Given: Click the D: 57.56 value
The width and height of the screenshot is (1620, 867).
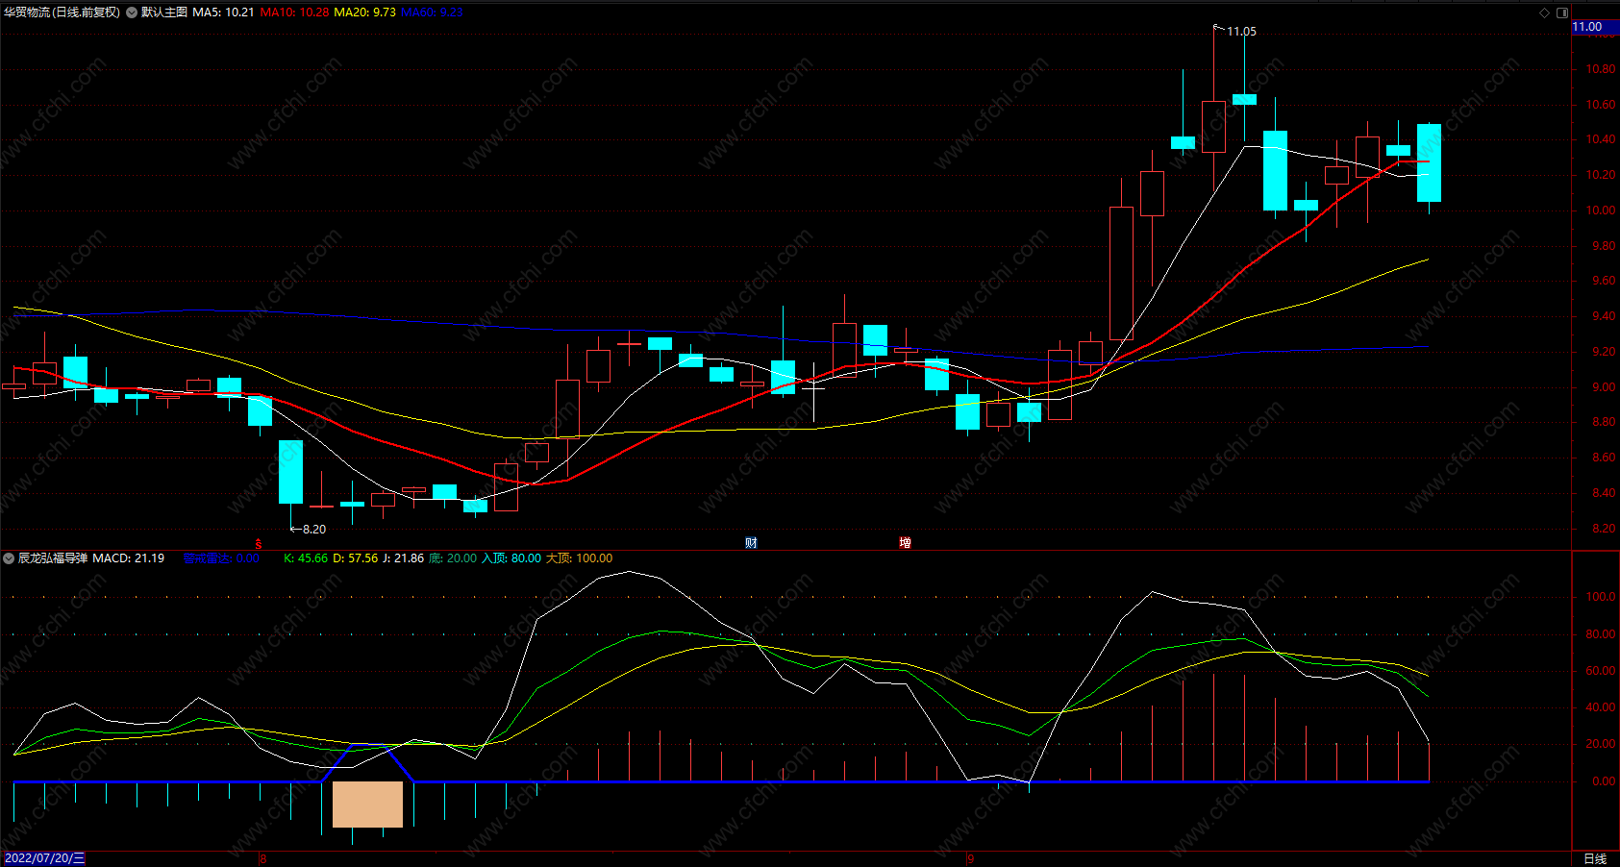Looking at the screenshot, I should [356, 558].
